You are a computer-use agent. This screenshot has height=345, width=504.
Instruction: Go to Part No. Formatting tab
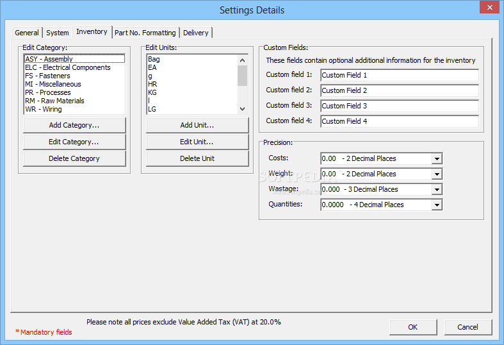[x=145, y=33]
